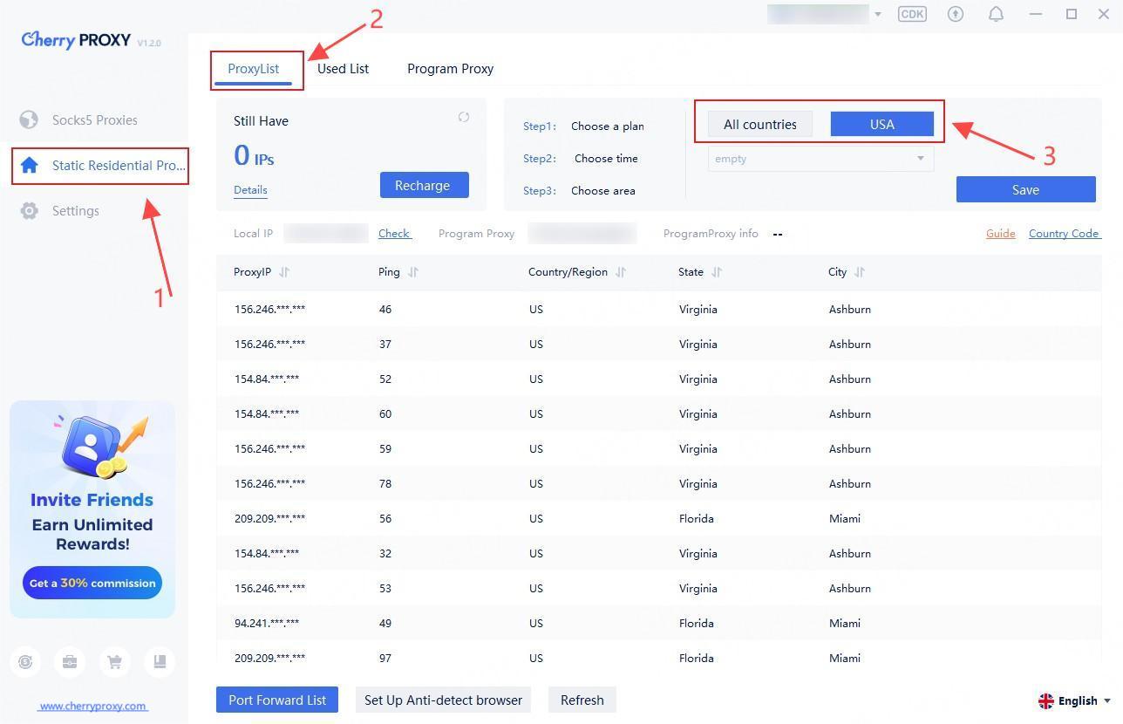1123x724 pixels.
Task: Open the Country Code link
Action: coord(1064,234)
